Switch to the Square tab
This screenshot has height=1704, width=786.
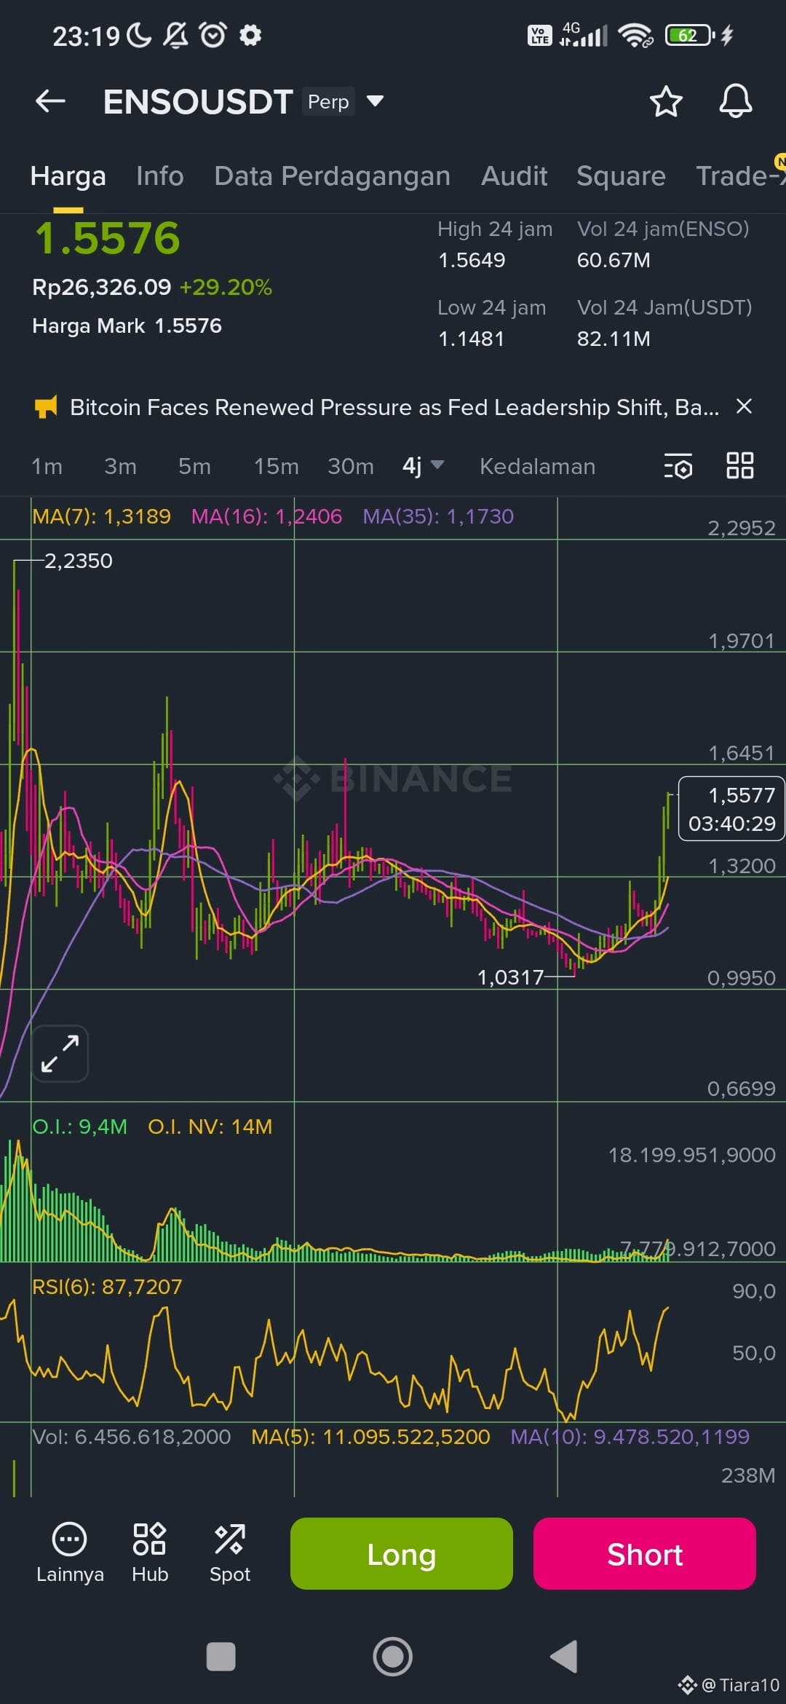621,176
